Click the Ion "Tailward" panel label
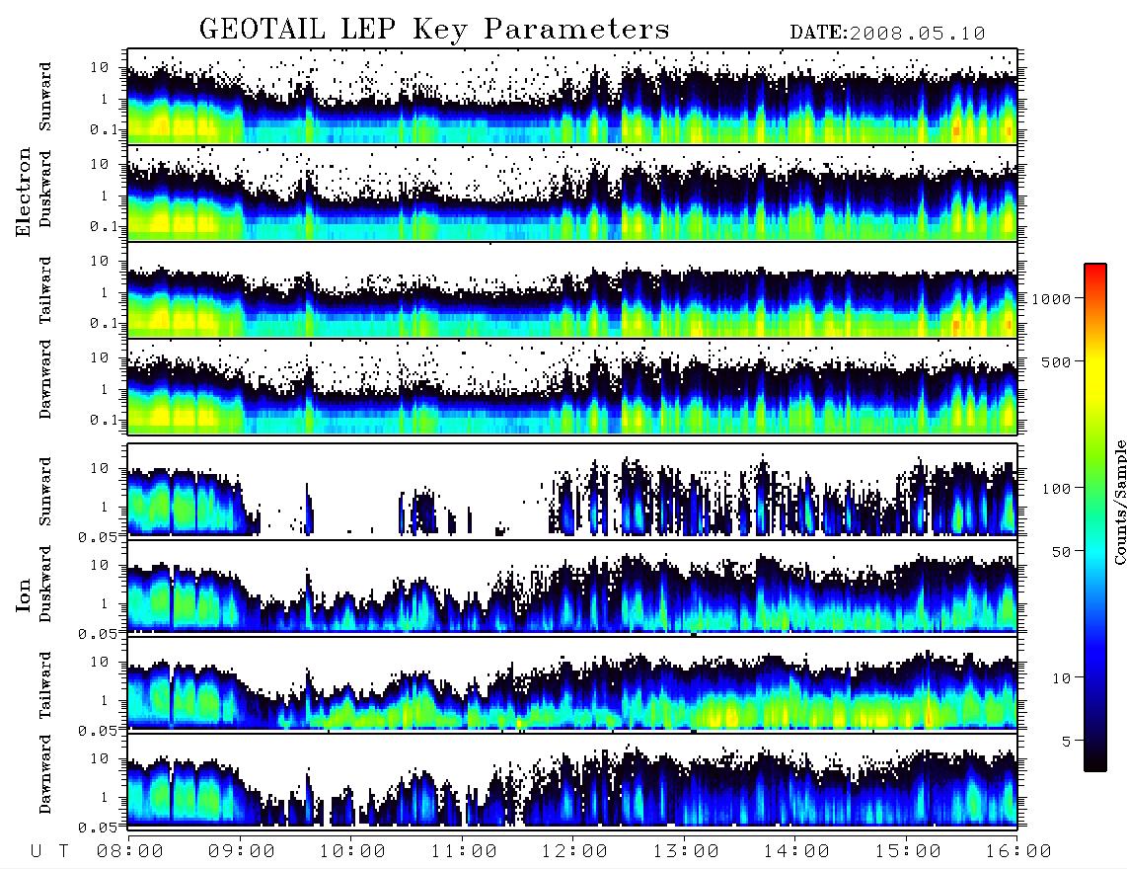The height and width of the screenshot is (869, 1127). click(45, 685)
